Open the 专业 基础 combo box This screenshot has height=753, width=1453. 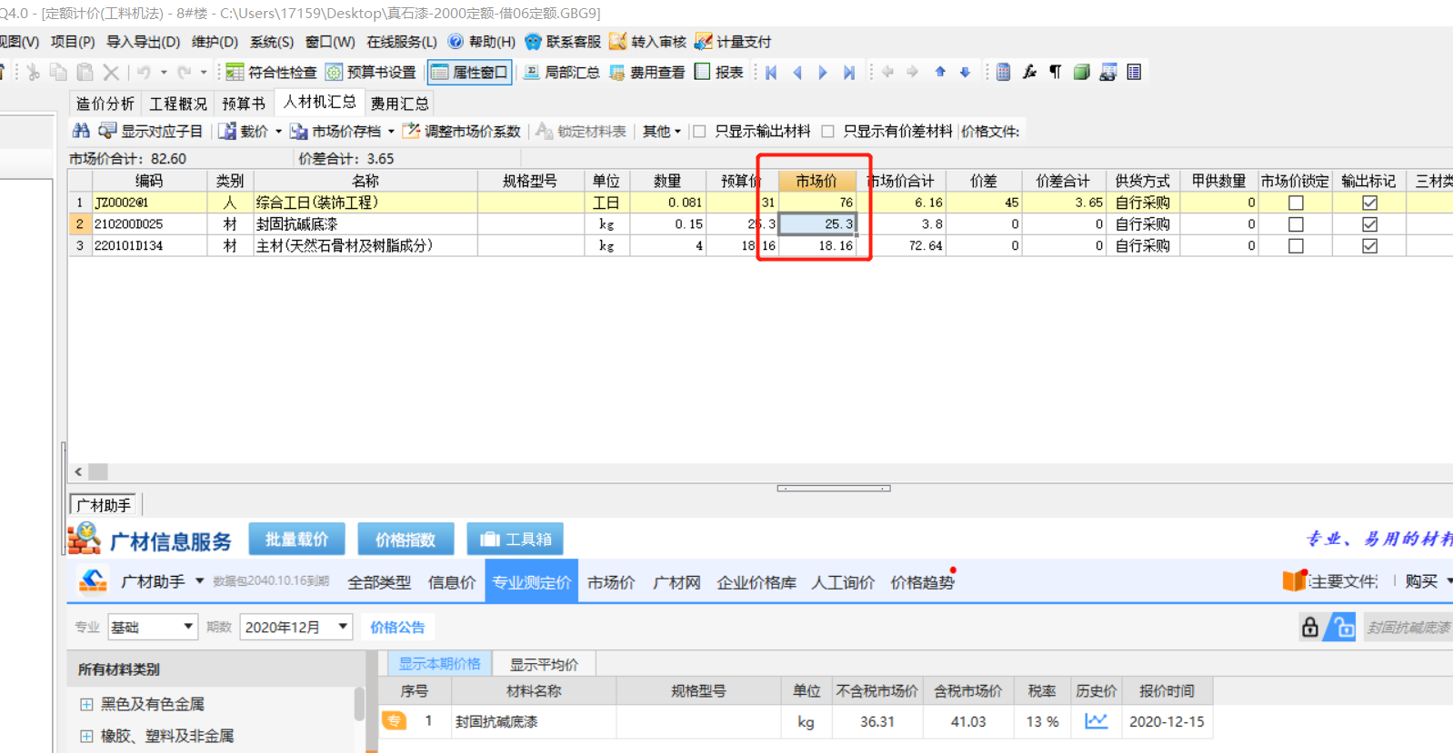coord(152,627)
